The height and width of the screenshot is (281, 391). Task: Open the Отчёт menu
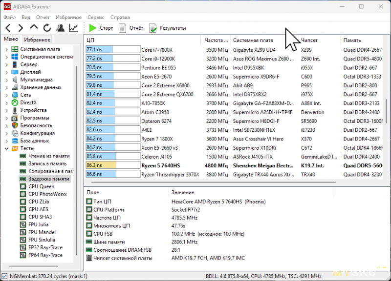click(x=43, y=17)
